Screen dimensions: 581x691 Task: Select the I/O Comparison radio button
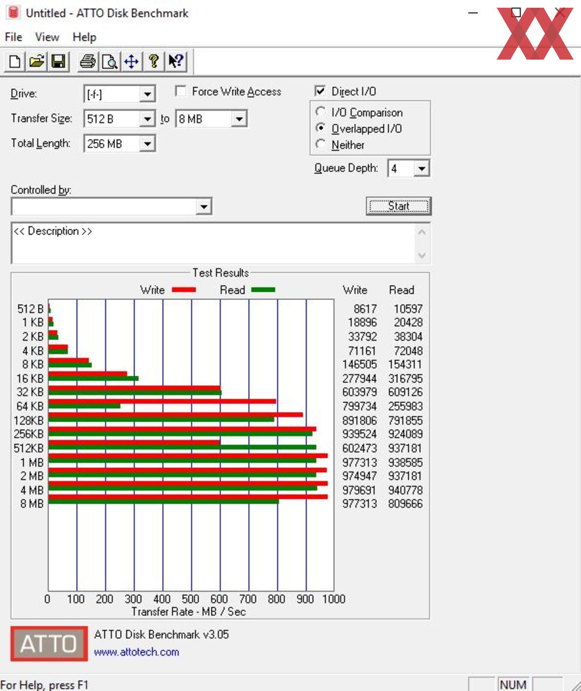pyautogui.click(x=320, y=112)
